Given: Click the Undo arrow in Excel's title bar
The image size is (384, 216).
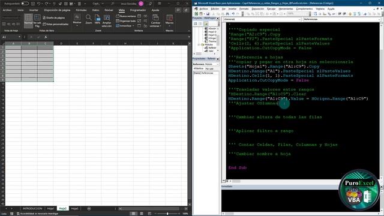Looking at the screenshot, I should pyautogui.click(x=38, y=4).
